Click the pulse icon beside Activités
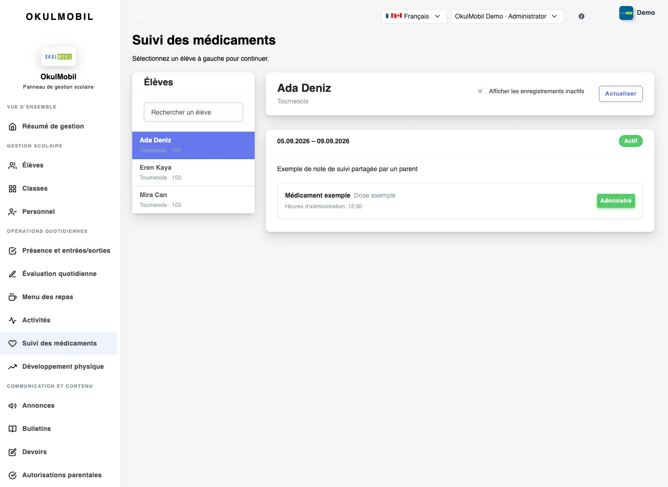The height and width of the screenshot is (487, 668). coord(13,320)
